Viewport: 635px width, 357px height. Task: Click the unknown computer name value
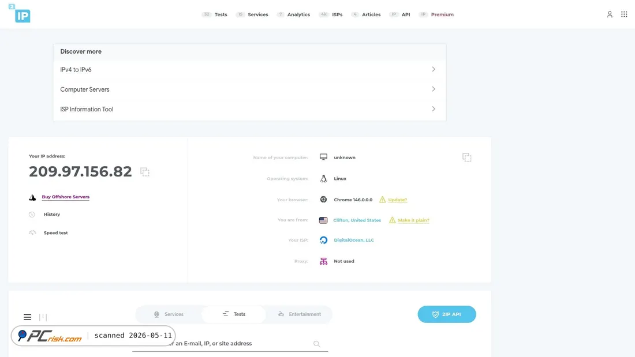tap(345, 157)
